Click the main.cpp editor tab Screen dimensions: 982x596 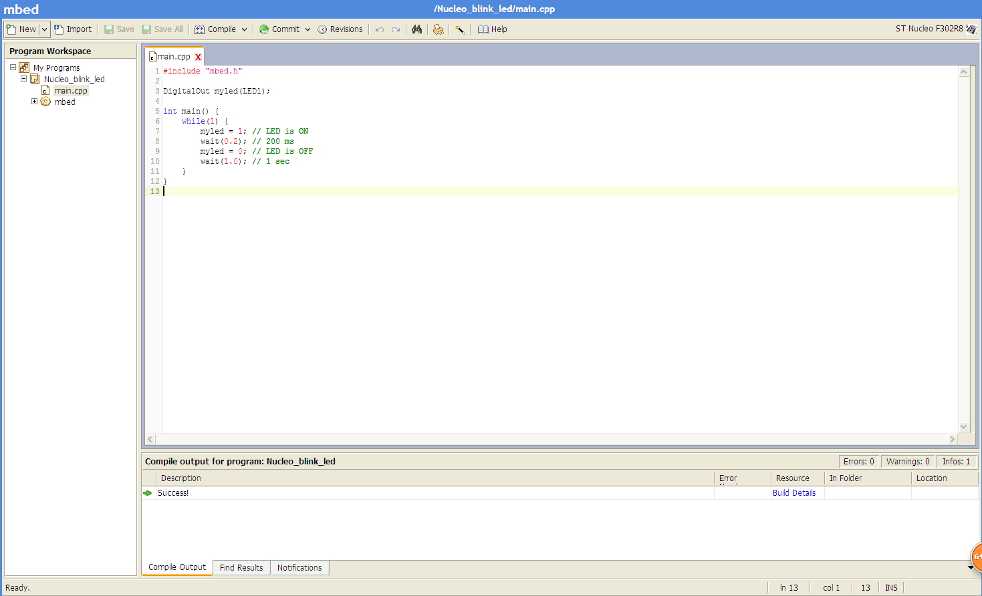click(174, 57)
